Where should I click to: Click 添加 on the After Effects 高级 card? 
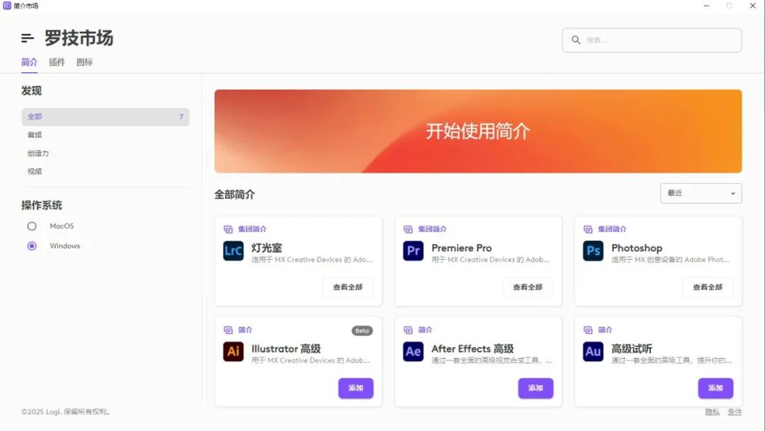(535, 388)
